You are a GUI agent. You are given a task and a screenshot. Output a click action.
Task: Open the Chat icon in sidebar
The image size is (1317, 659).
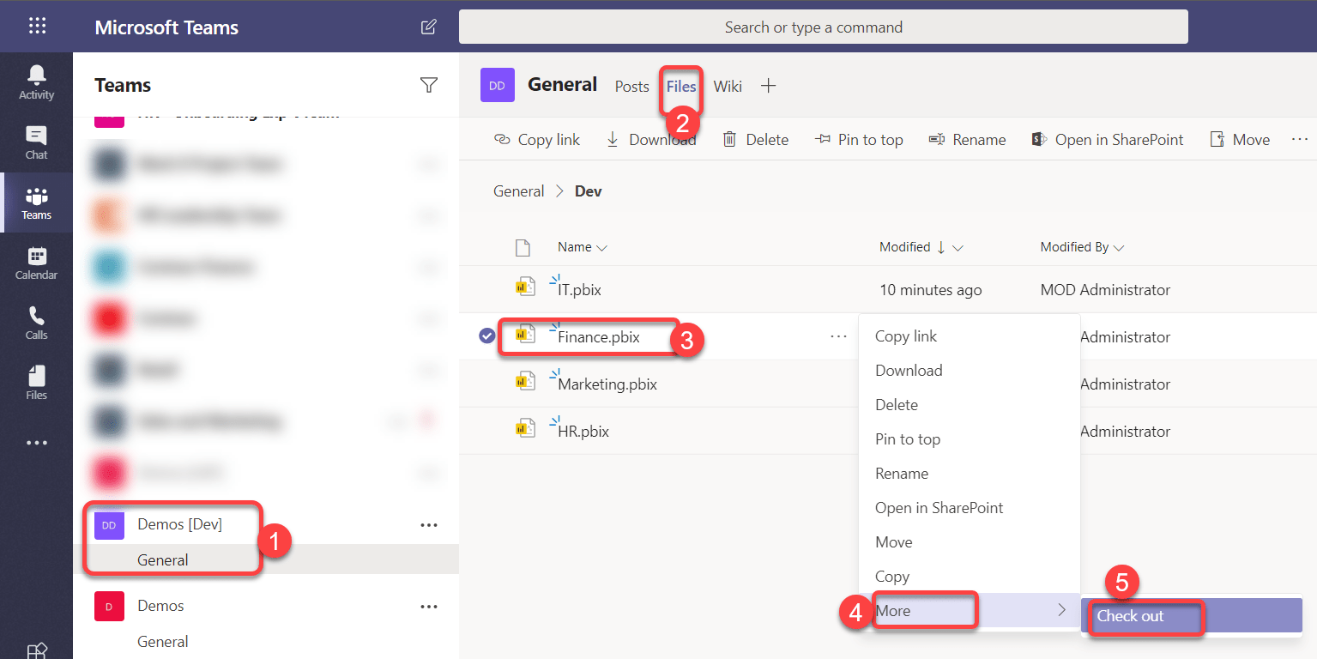36,142
